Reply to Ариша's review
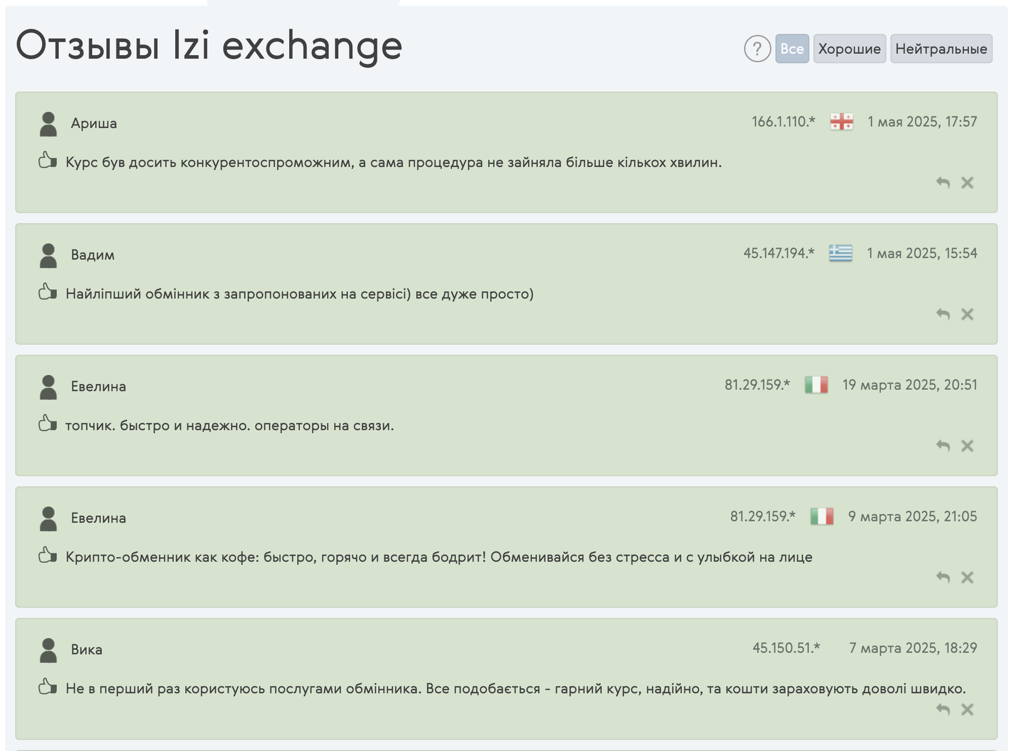The height and width of the screenshot is (751, 1014). point(943,183)
